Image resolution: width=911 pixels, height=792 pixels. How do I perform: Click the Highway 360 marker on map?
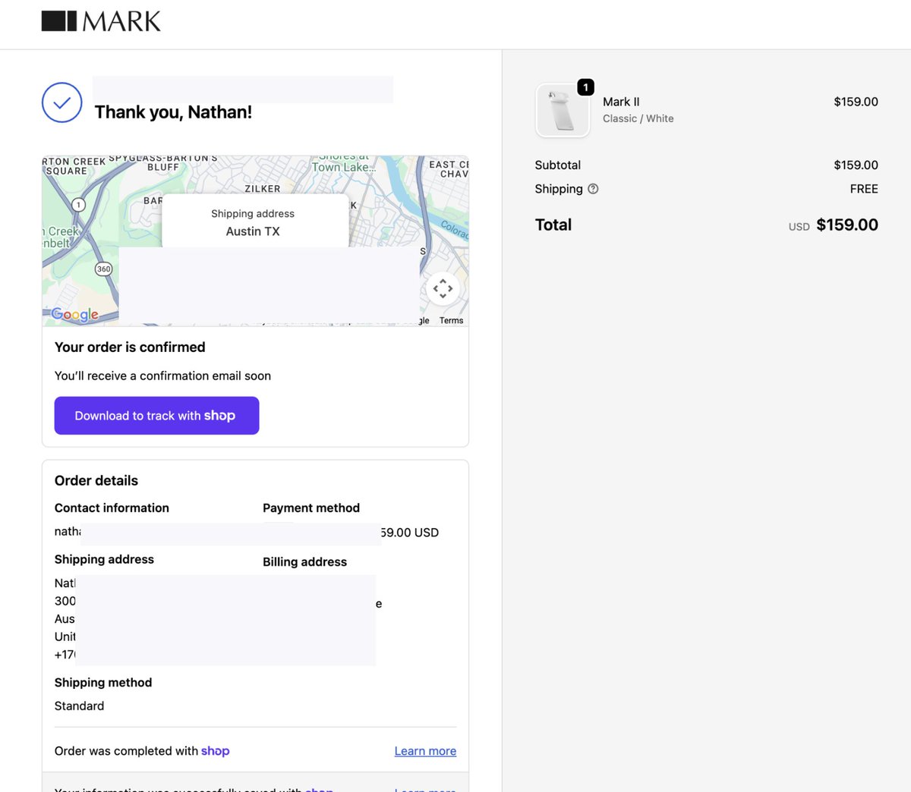click(x=104, y=269)
